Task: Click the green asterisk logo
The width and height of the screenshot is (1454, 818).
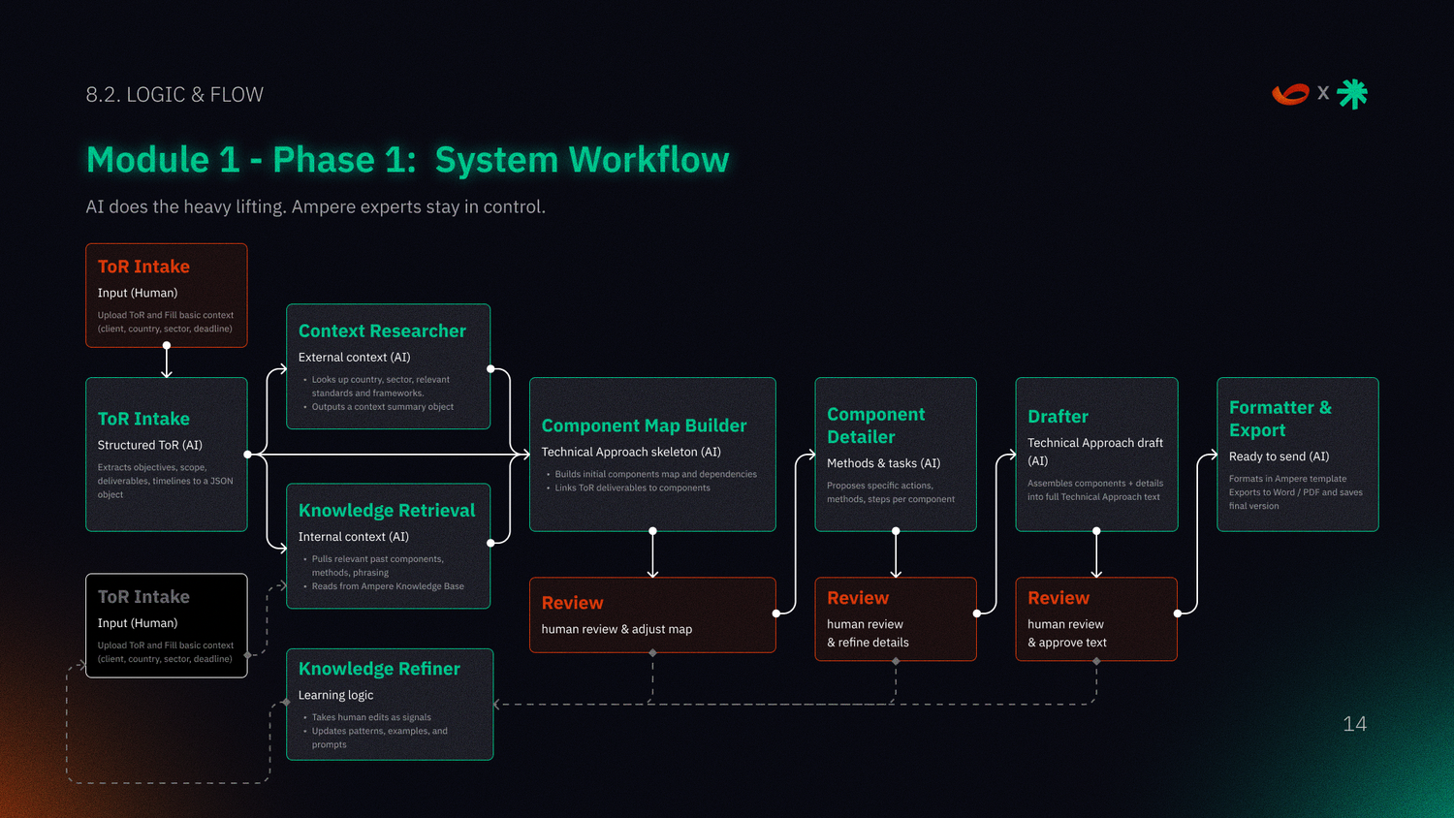Action: [1352, 94]
